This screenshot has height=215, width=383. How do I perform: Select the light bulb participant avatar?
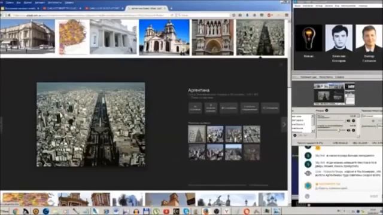click(309, 38)
